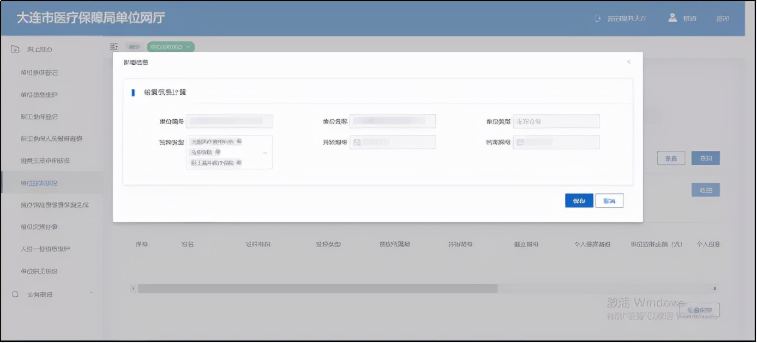The width and height of the screenshot is (757, 343).
Task: Remove the second insurance type tag
Action: 218,152
